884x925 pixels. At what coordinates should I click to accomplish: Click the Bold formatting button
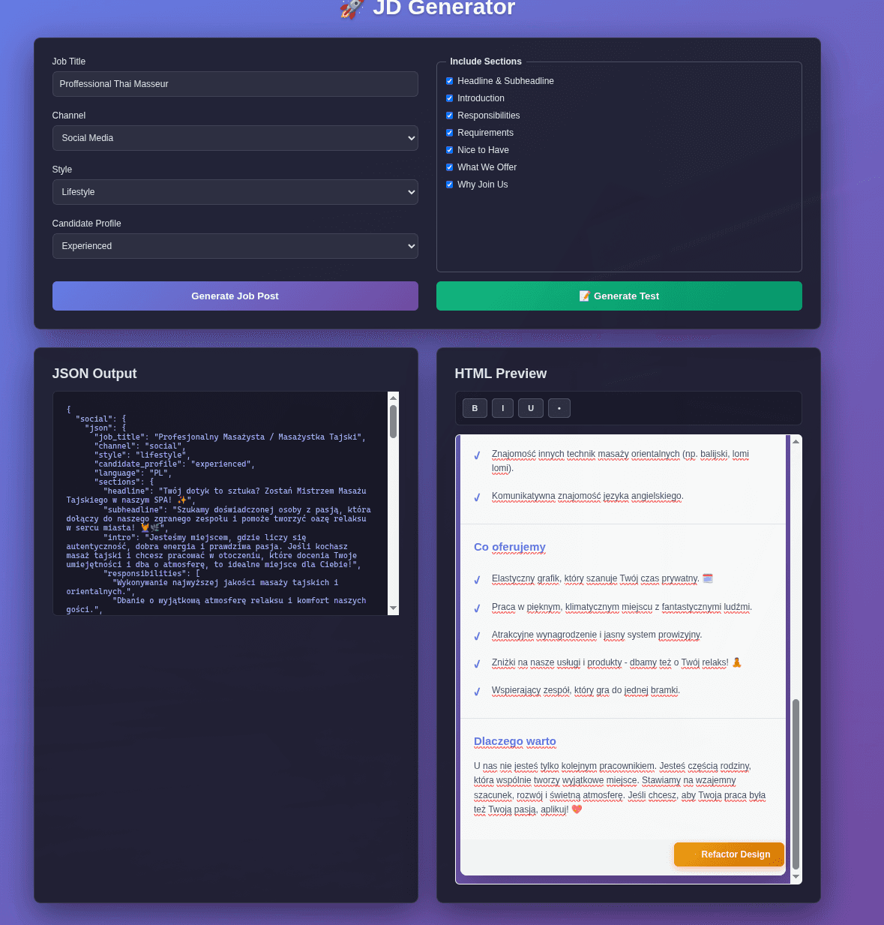tap(475, 408)
